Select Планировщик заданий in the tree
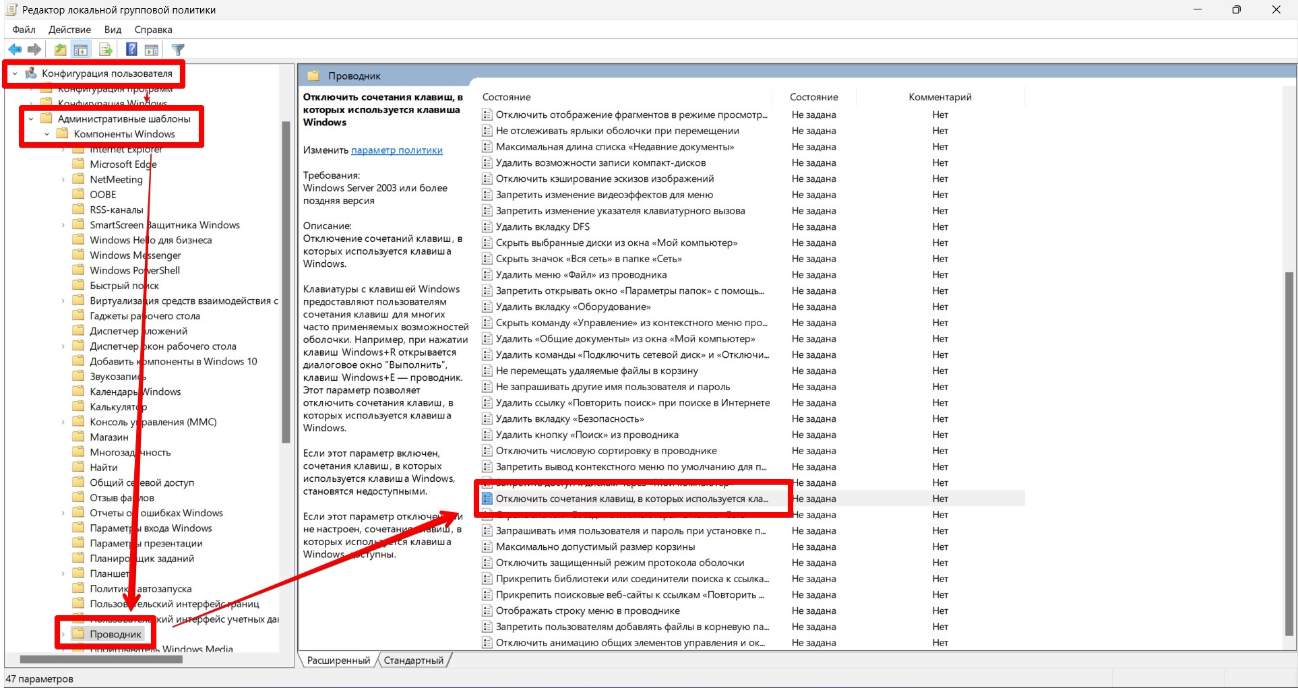 pyautogui.click(x=142, y=559)
